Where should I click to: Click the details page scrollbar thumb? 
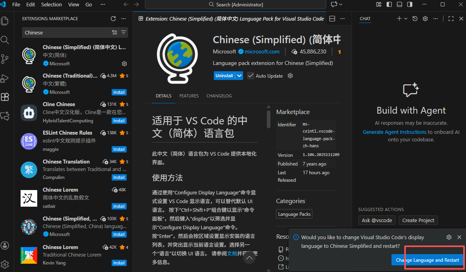pos(269,119)
